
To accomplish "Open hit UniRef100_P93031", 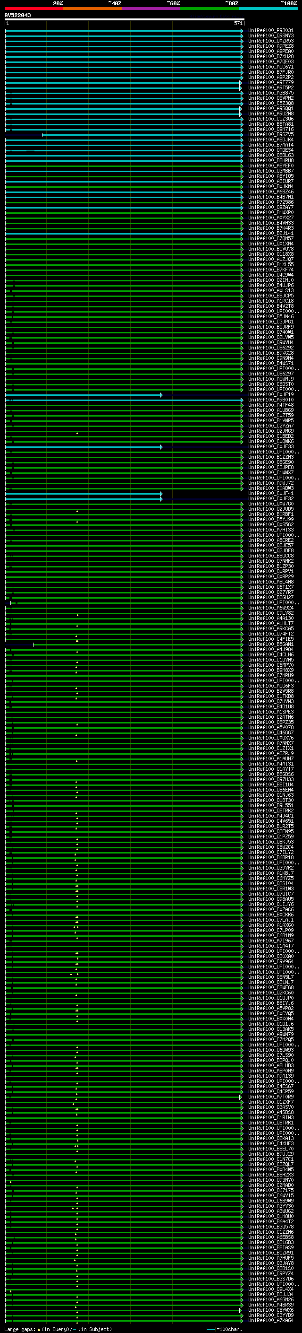I will tap(271, 31).
